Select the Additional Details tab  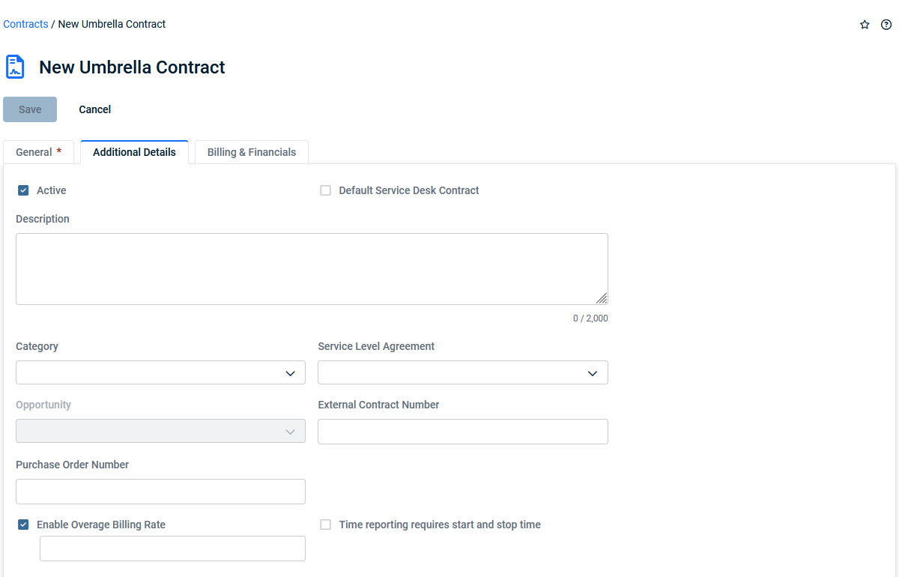pos(134,152)
